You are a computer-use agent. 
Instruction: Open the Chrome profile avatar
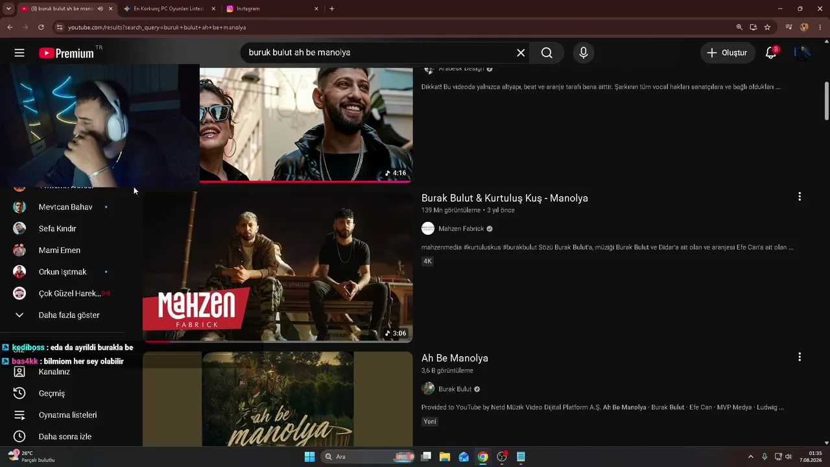[x=805, y=27]
